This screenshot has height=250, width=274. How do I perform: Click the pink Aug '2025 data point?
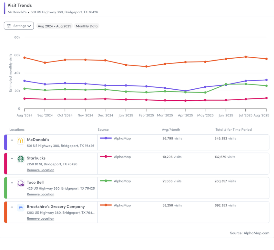click(x=266, y=98)
